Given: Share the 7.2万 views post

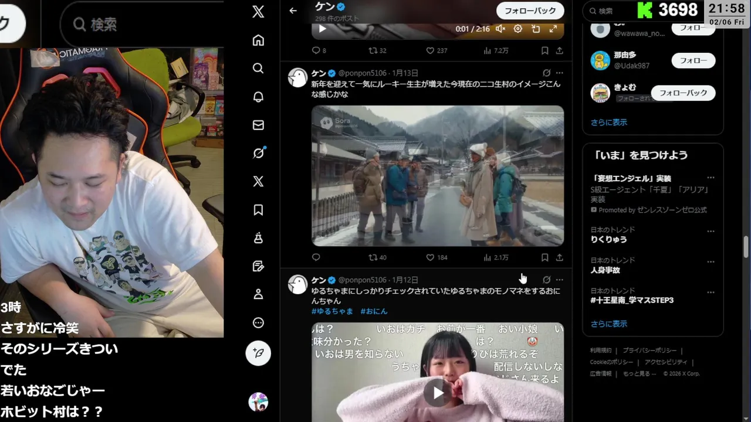Looking at the screenshot, I should [559, 50].
